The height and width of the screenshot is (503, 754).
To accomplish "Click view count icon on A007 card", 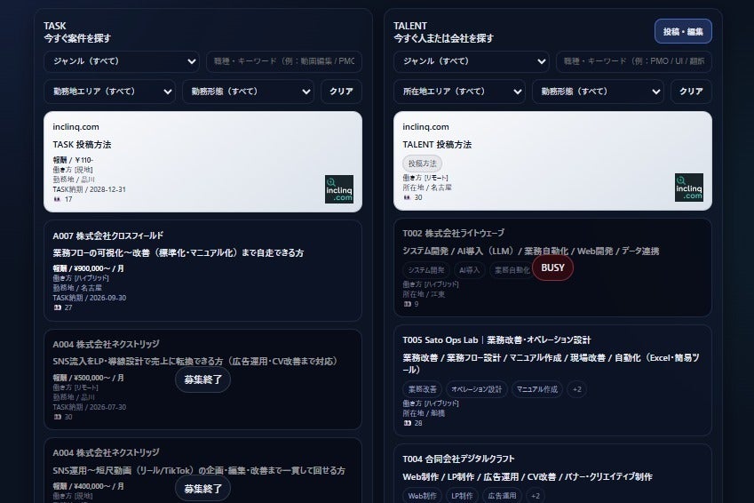I will [x=57, y=307].
